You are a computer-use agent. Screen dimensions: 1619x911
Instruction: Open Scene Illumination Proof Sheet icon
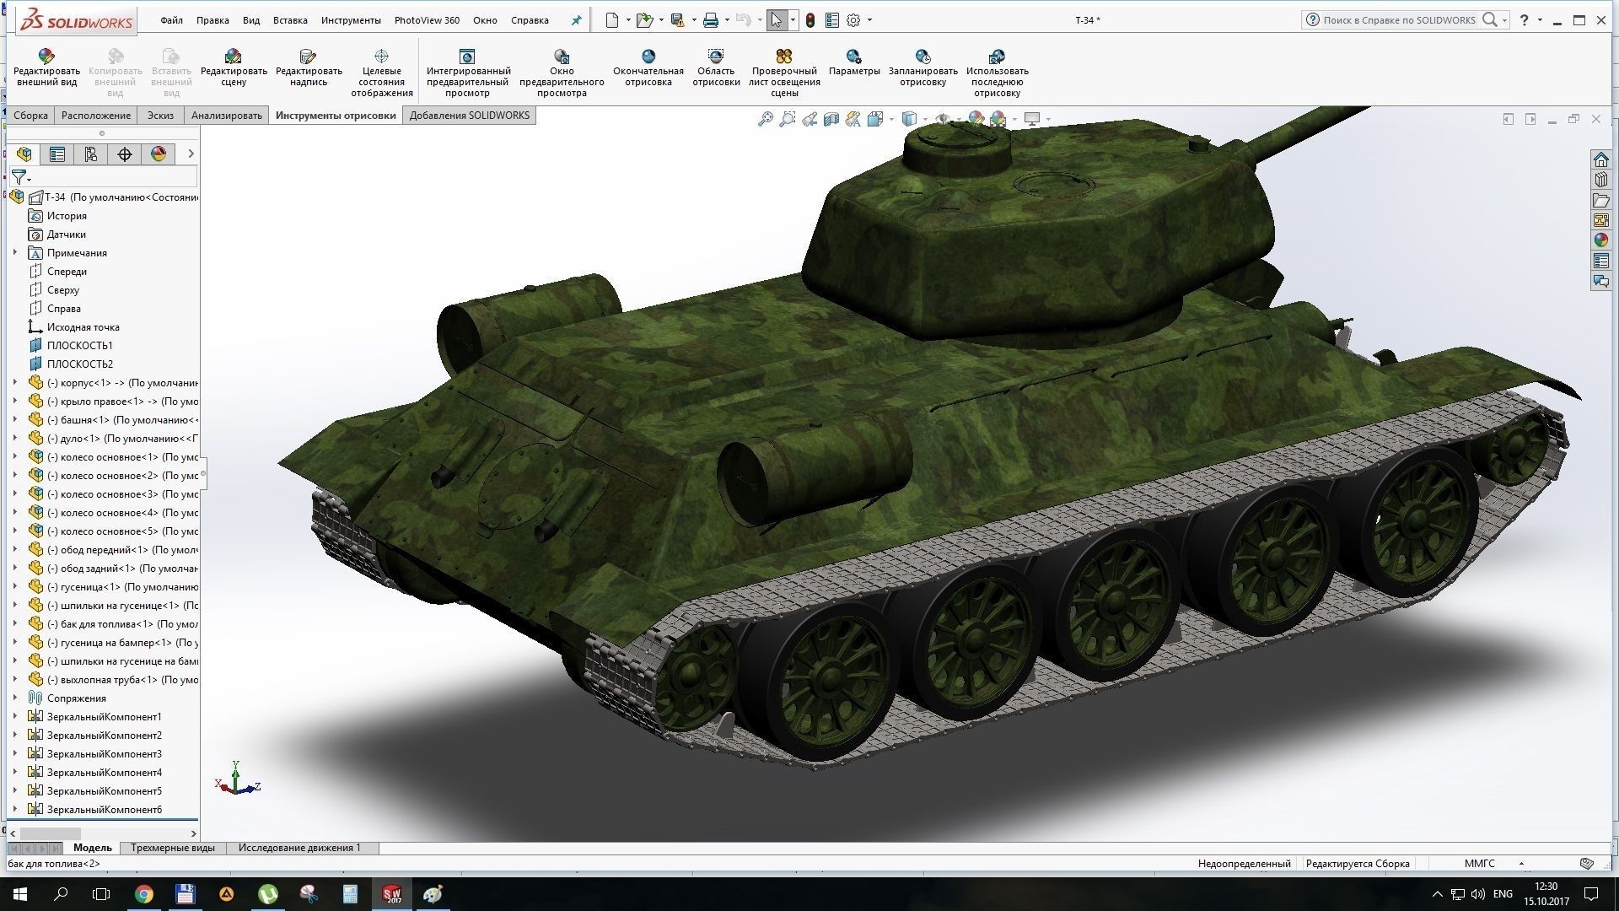click(x=784, y=56)
